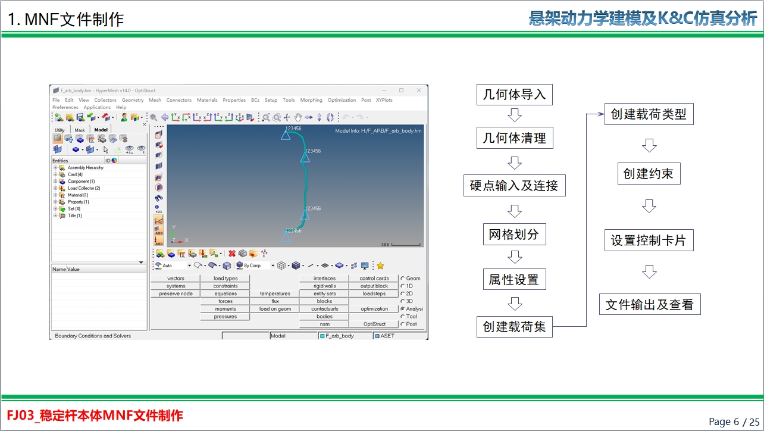
Task: Click the control cards panel button
Action: [x=374, y=278]
